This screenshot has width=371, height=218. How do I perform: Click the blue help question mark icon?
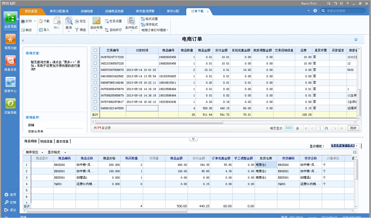pyautogui.click(x=315, y=11)
